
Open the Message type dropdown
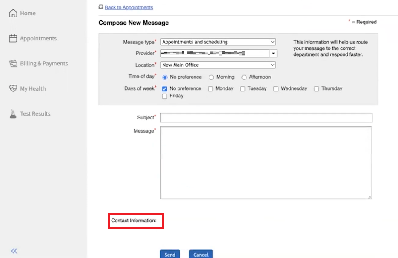(218, 42)
